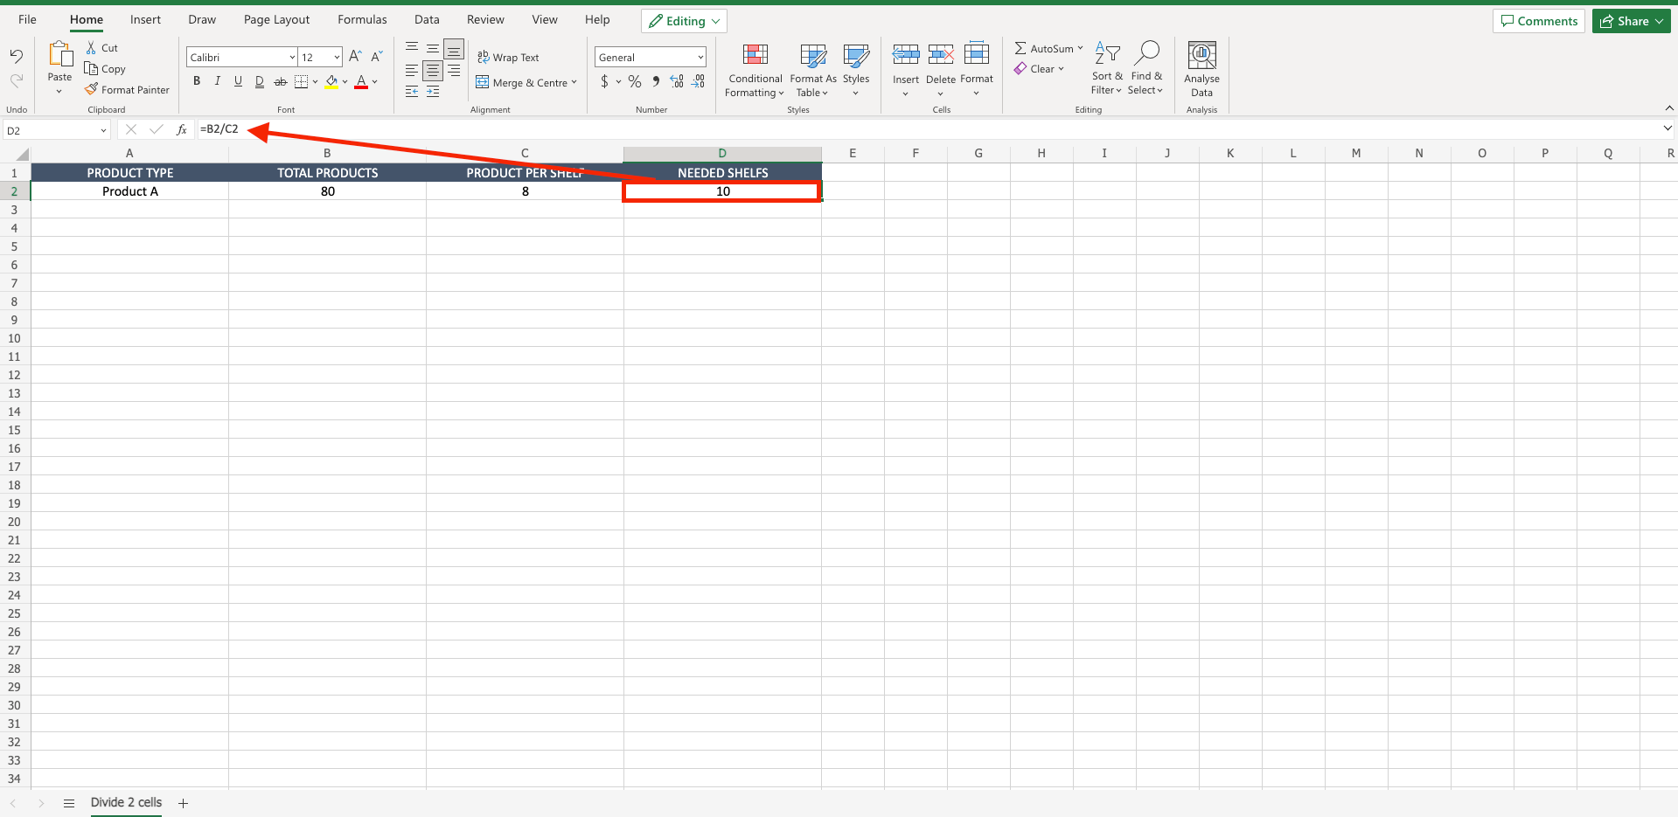The height and width of the screenshot is (817, 1678).
Task: Click the Wrap Text icon
Action: pos(484,57)
